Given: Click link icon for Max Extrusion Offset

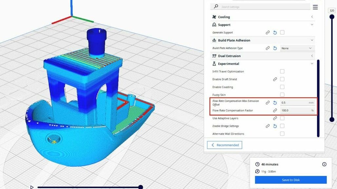Looking at the screenshot, I should tap(268, 103).
